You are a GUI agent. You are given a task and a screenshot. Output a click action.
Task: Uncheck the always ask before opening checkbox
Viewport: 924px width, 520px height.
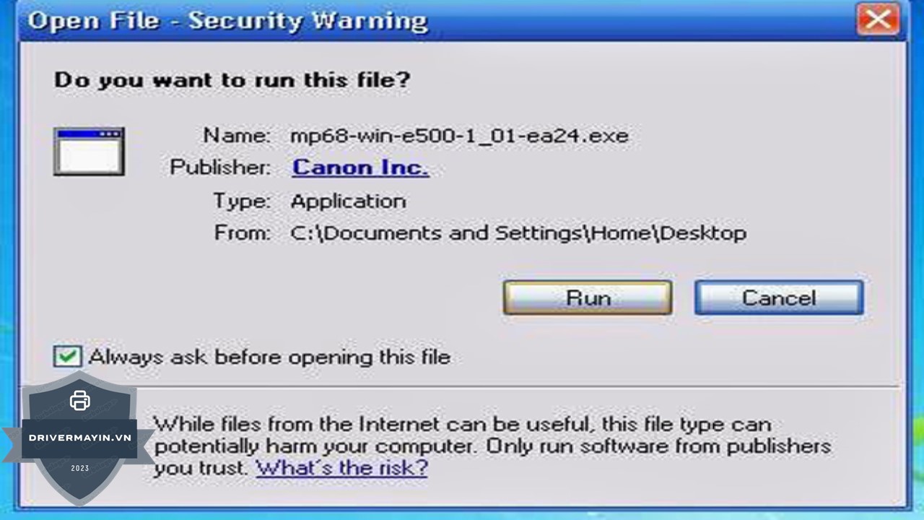tap(67, 356)
